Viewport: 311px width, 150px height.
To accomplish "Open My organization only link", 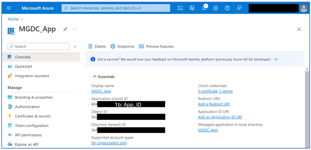I will (109, 143).
